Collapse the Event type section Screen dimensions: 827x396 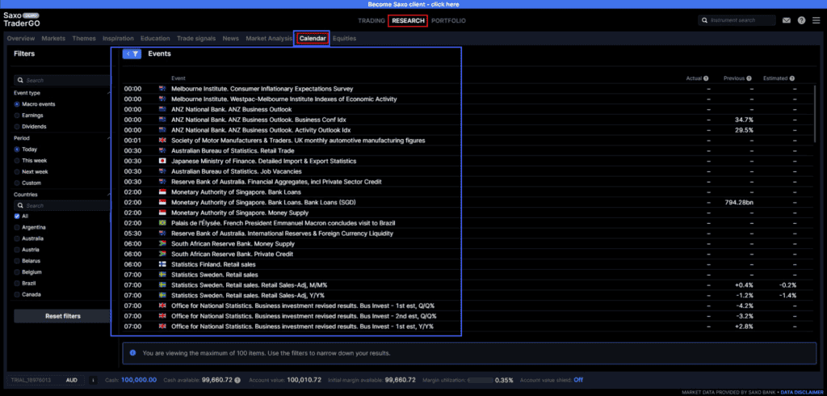(x=109, y=93)
